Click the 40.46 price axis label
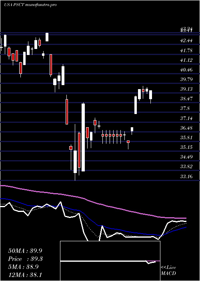The image size is (200, 281). click(x=186, y=70)
